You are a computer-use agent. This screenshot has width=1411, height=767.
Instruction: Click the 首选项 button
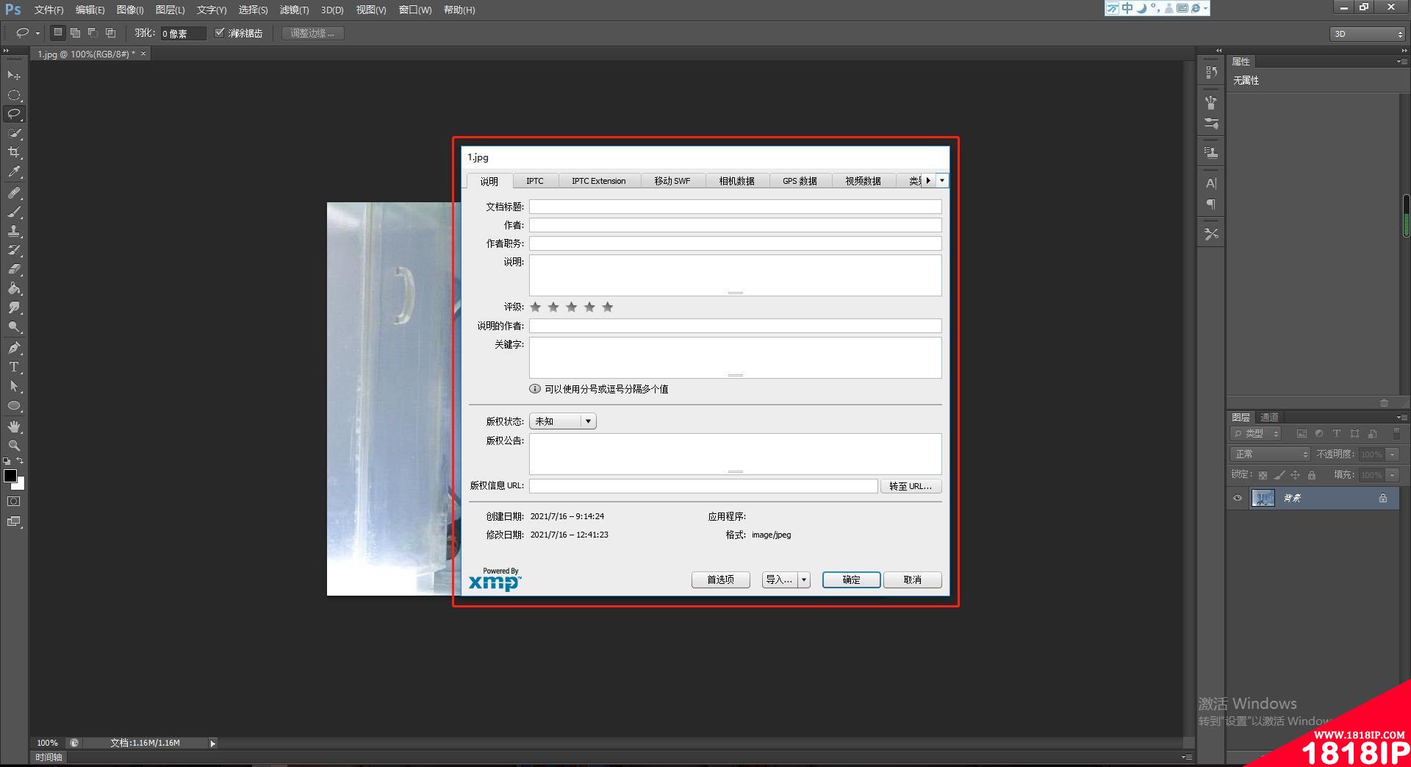coord(720,579)
